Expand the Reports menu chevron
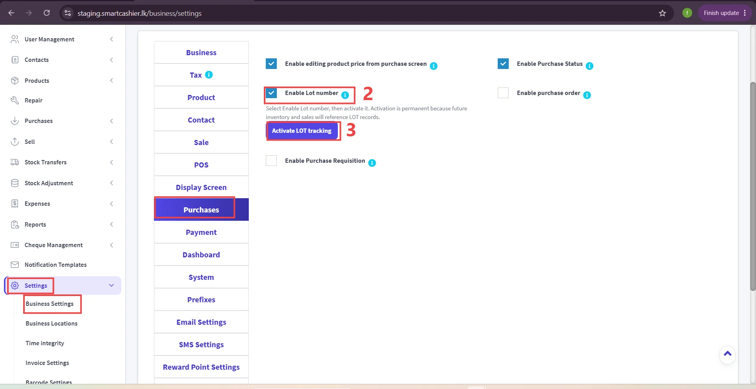 pos(111,224)
